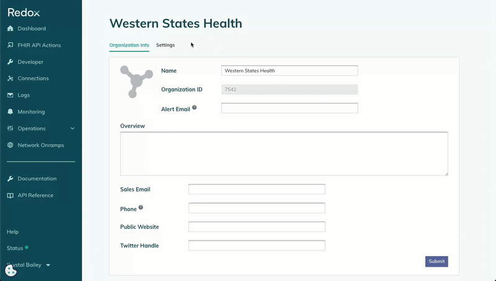Click the Redox logo
Screen dimensions: 496x281
tap(24, 12)
